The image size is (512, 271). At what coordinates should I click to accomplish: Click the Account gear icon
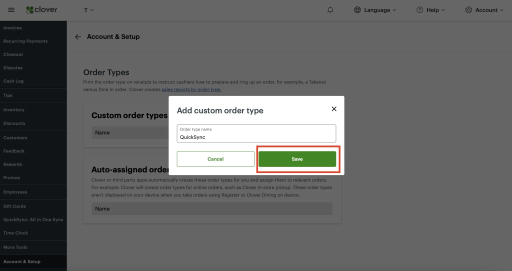click(x=468, y=10)
